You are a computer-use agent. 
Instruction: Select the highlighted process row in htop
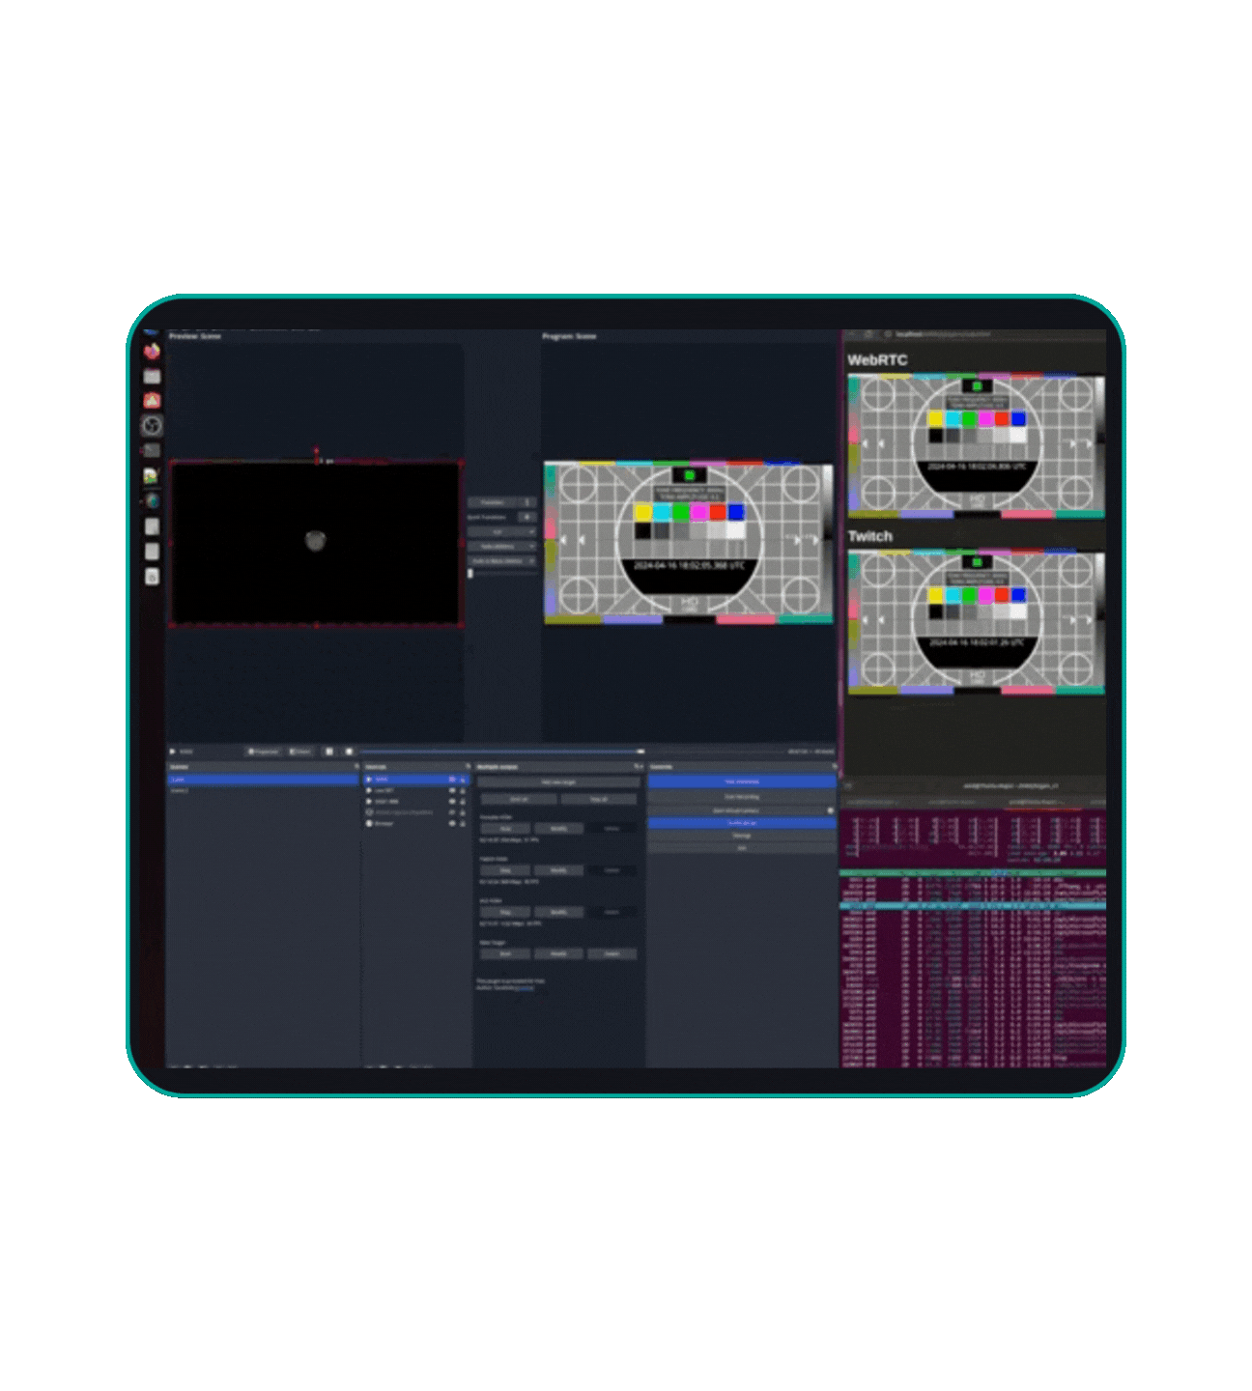[973, 906]
